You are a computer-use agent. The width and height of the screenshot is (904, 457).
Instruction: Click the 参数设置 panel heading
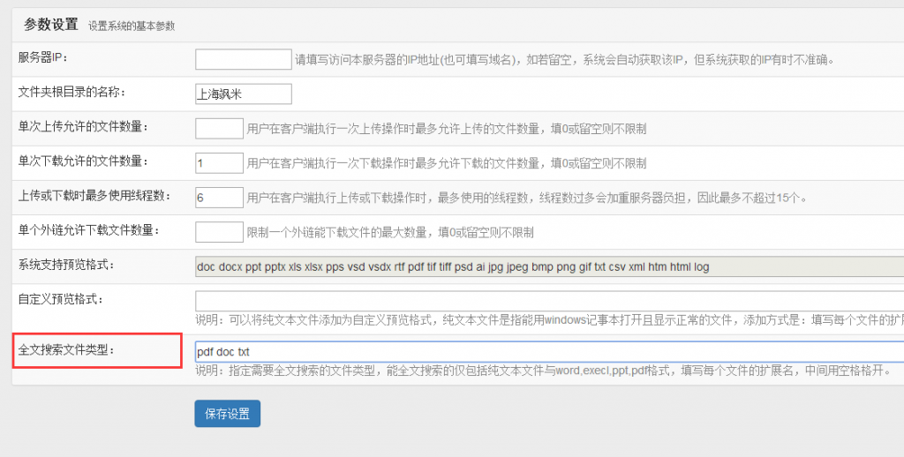51,25
